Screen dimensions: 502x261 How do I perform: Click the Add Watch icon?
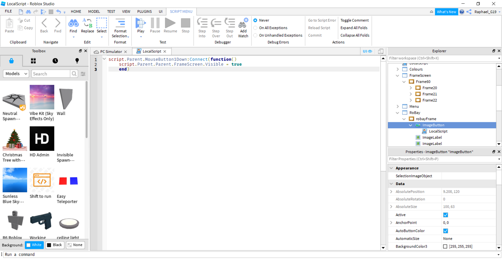point(243,23)
